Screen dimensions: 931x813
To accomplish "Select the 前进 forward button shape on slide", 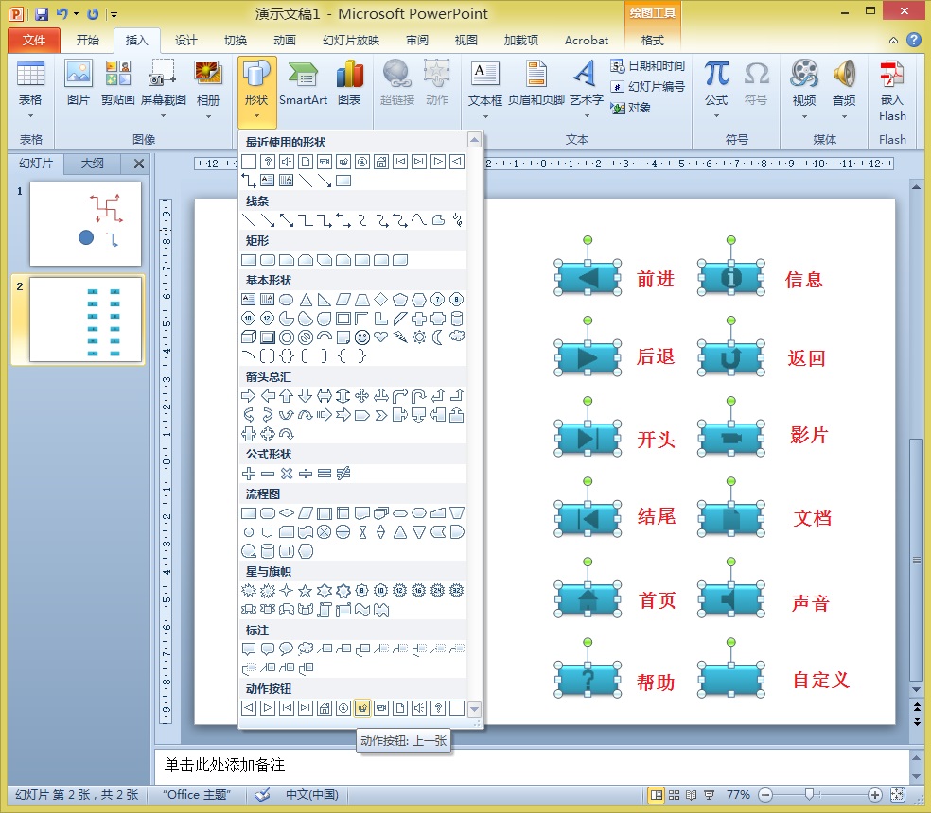I will (x=588, y=277).
